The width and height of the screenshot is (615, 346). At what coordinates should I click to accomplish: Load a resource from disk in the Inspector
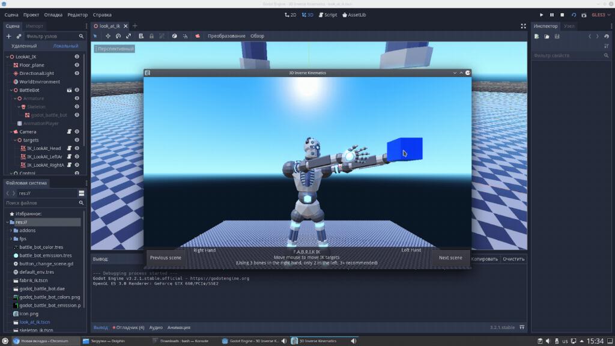pyautogui.click(x=547, y=37)
